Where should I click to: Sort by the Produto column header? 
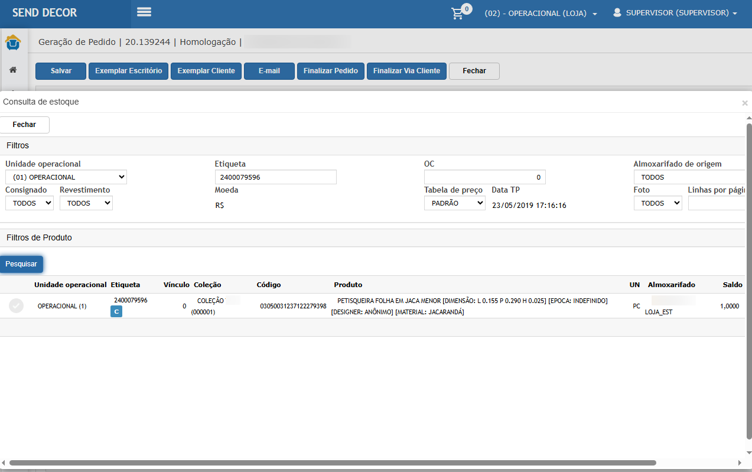click(x=348, y=285)
